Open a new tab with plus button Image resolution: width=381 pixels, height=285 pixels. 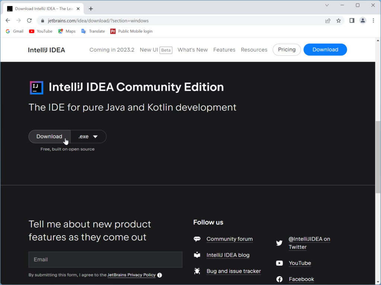coord(91,9)
